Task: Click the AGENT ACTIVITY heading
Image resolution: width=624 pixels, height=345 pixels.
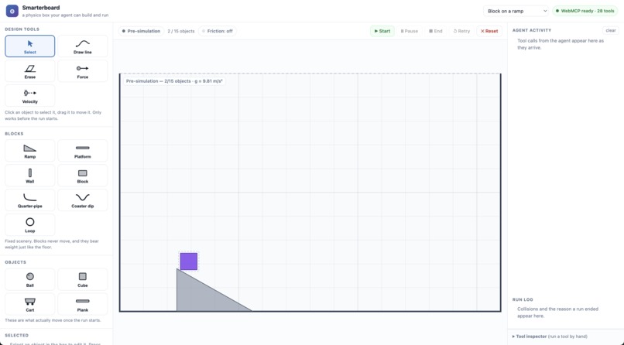Action: (532, 30)
